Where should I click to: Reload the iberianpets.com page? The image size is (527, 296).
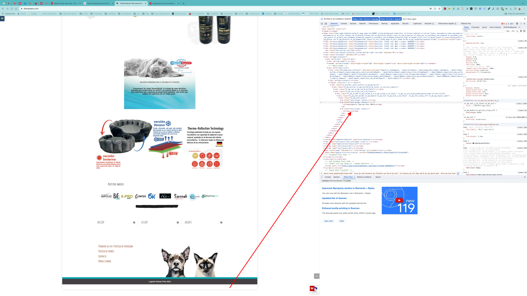12,8
